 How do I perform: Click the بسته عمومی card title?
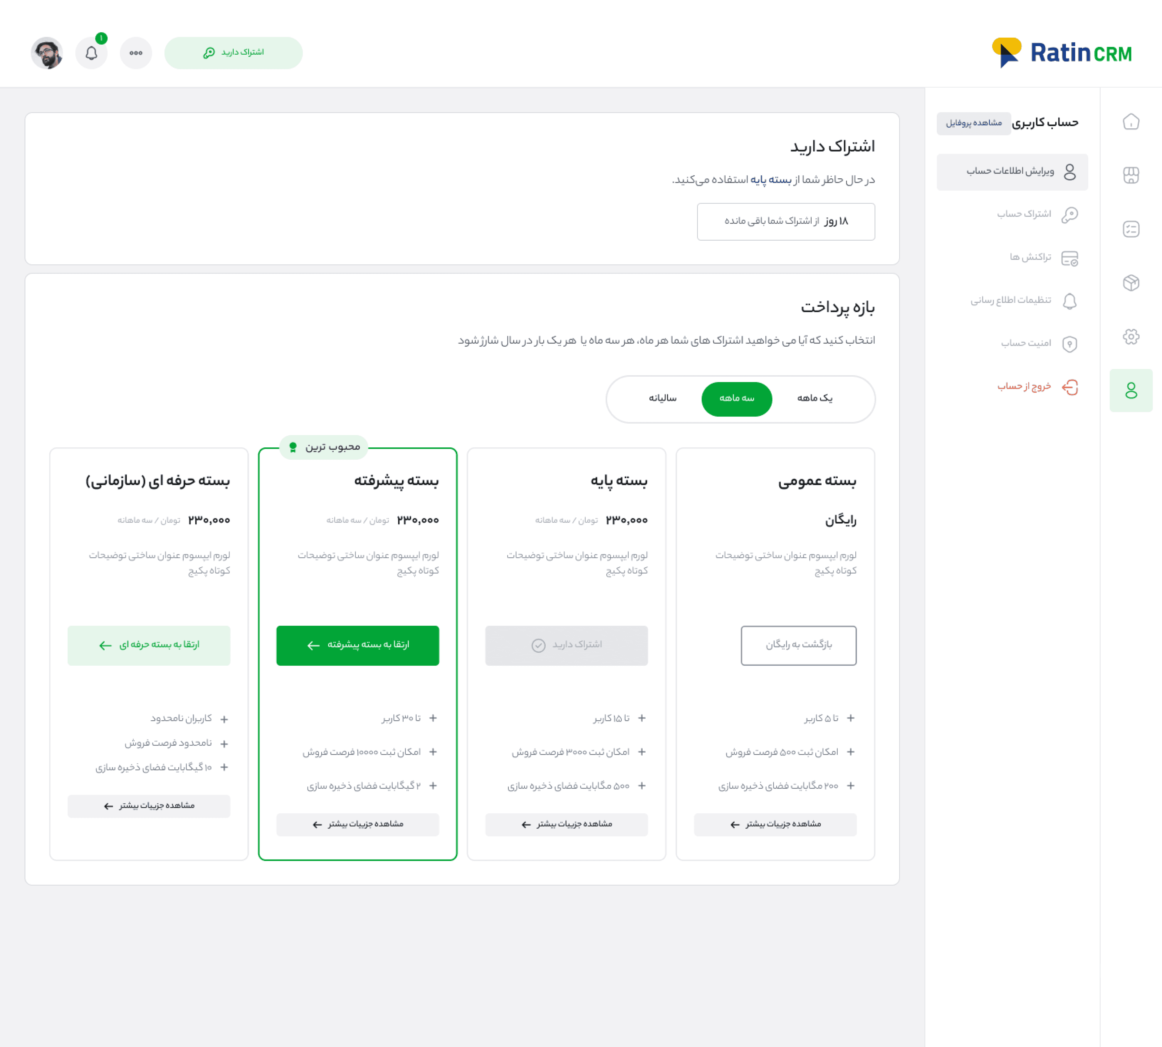point(817,481)
